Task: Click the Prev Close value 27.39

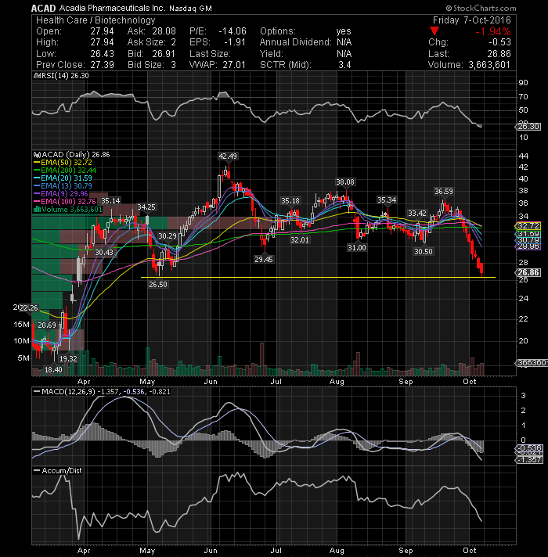Action: (x=102, y=65)
